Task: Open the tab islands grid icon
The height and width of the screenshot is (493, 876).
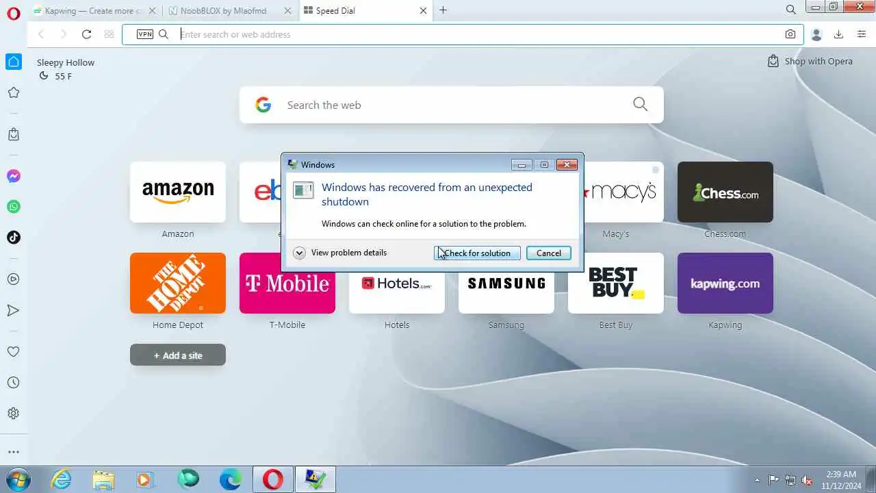Action: tap(109, 34)
